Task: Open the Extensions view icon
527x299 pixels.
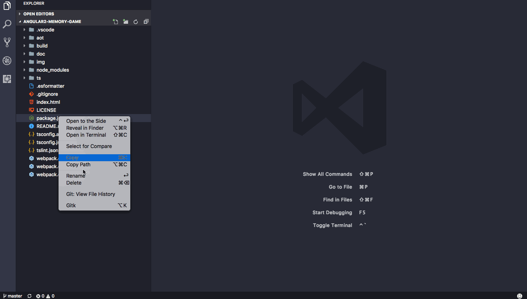Action: pyautogui.click(x=7, y=79)
